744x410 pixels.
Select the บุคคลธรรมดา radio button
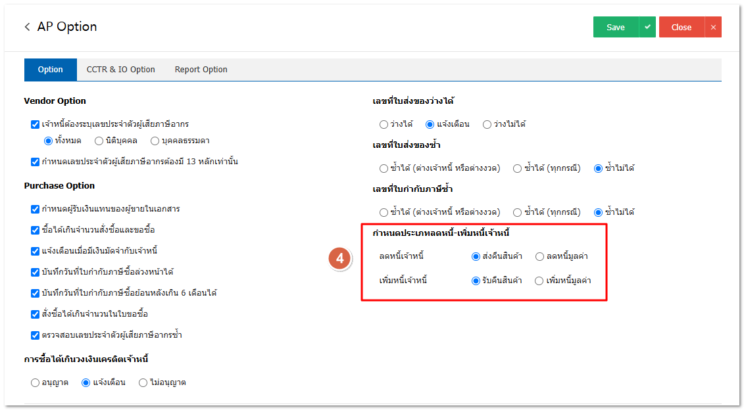(x=155, y=141)
